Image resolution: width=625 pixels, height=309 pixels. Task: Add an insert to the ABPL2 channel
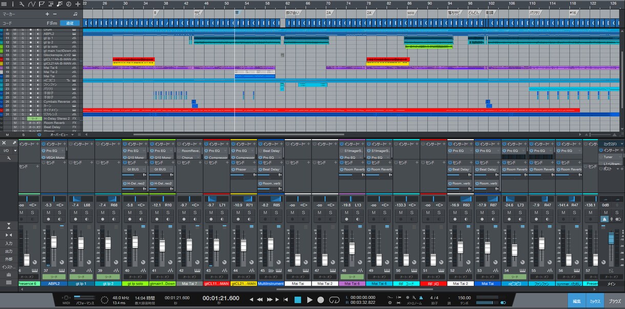[x=64, y=144]
